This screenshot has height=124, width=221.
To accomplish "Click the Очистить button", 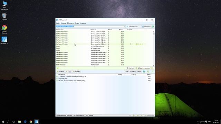I will click(x=131, y=68).
